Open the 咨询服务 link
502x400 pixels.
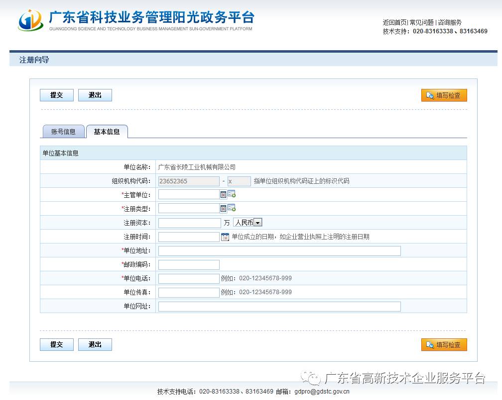[x=450, y=22]
